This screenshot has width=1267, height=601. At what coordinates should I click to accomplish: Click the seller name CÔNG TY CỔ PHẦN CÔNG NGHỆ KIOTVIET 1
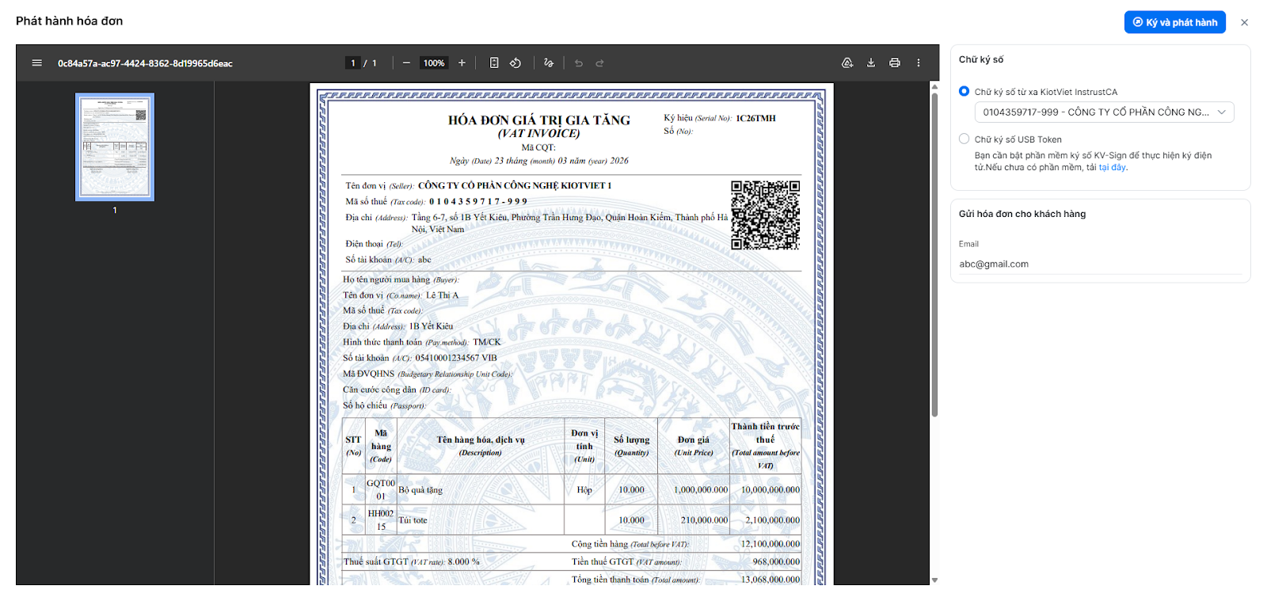pos(515,186)
